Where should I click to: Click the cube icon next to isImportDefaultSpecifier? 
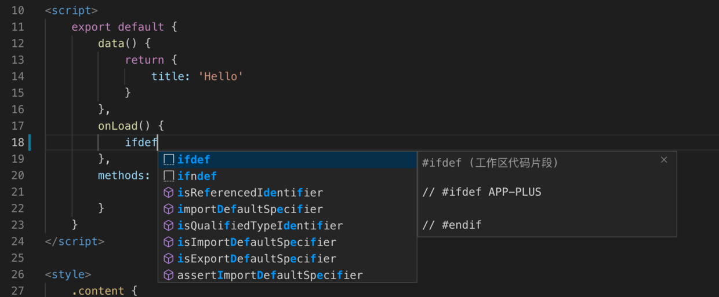pos(169,242)
